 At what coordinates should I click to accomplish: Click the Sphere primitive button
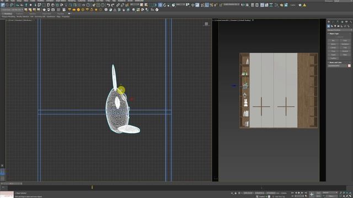tap(333, 44)
